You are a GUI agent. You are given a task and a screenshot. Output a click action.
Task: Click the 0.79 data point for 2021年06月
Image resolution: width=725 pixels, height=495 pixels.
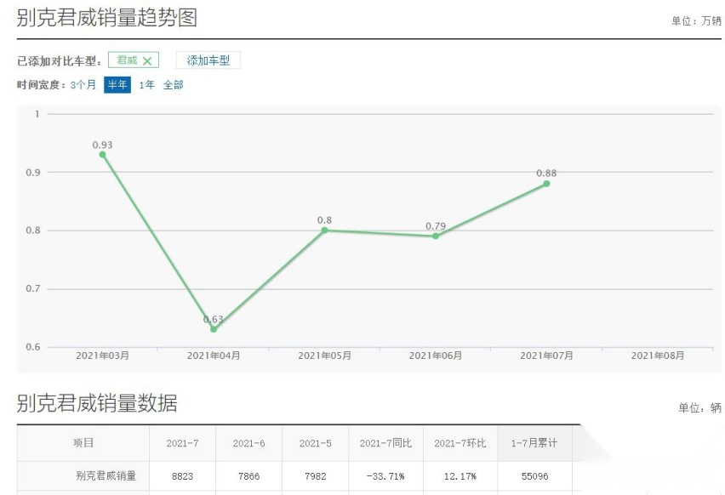(436, 236)
